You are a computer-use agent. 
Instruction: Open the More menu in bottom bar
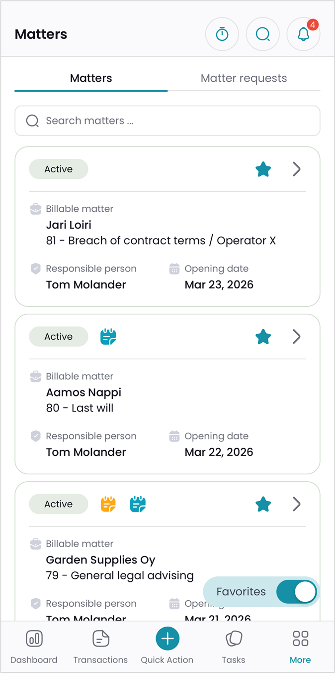pos(300,647)
